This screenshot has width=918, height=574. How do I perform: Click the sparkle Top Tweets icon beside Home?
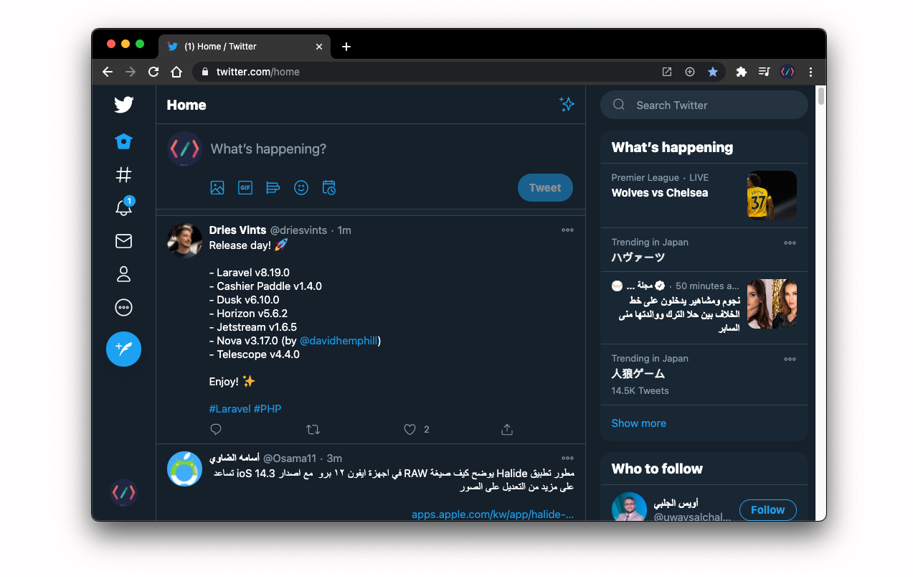coord(567,105)
